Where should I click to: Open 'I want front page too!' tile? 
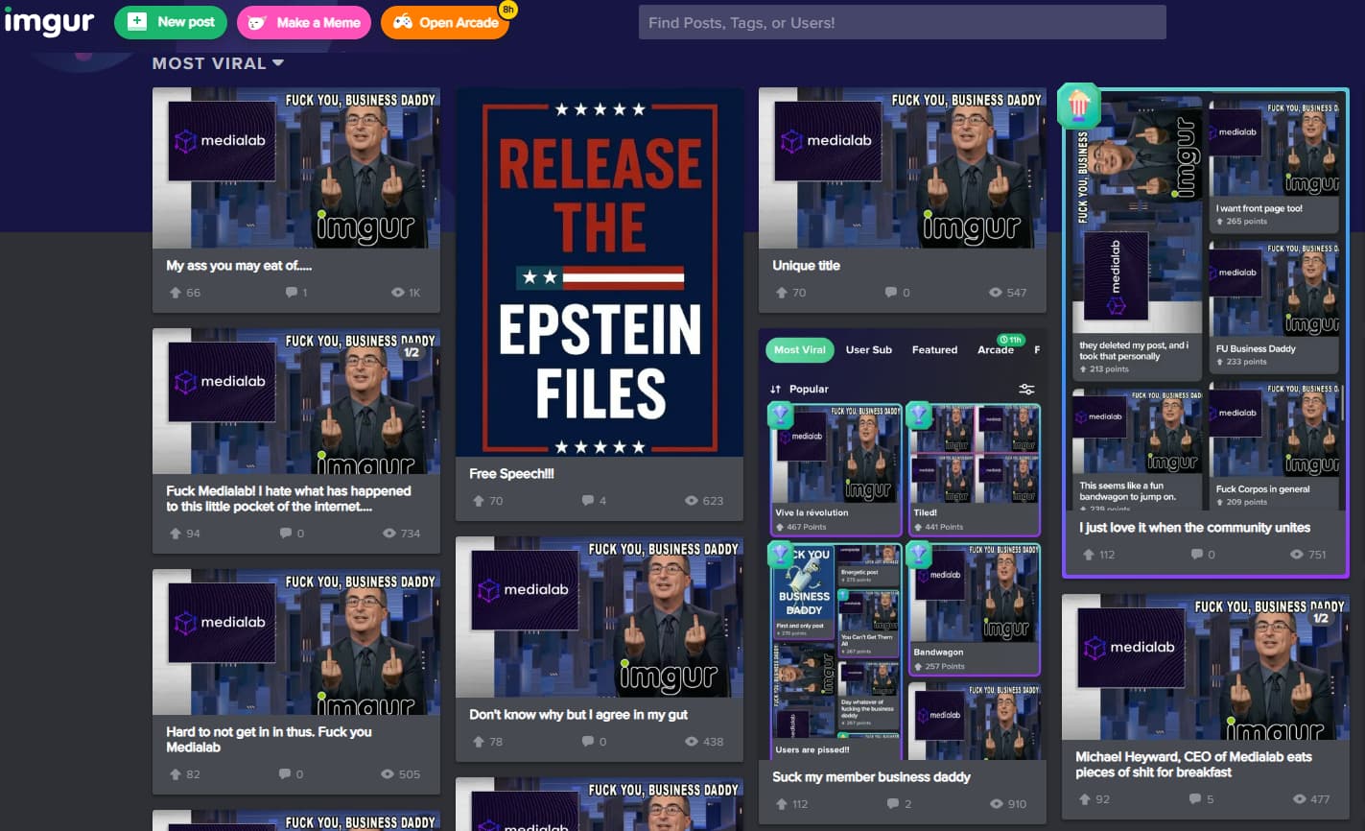tap(1274, 165)
